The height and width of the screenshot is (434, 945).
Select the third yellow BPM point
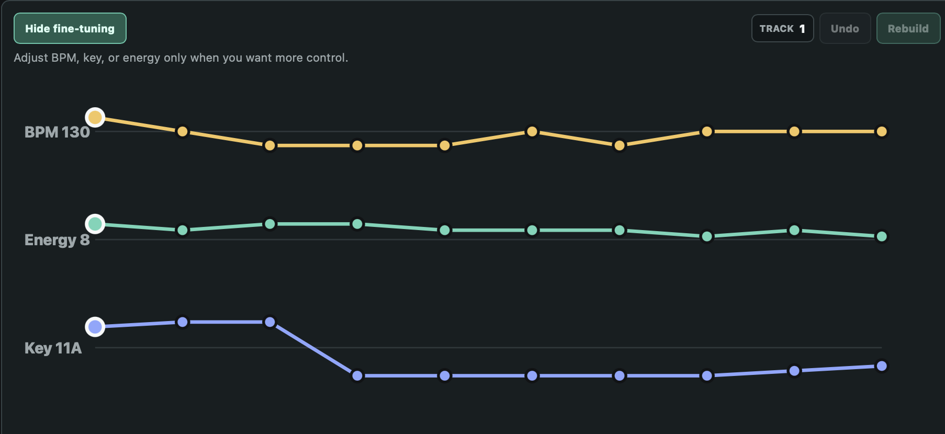[270, 145]
